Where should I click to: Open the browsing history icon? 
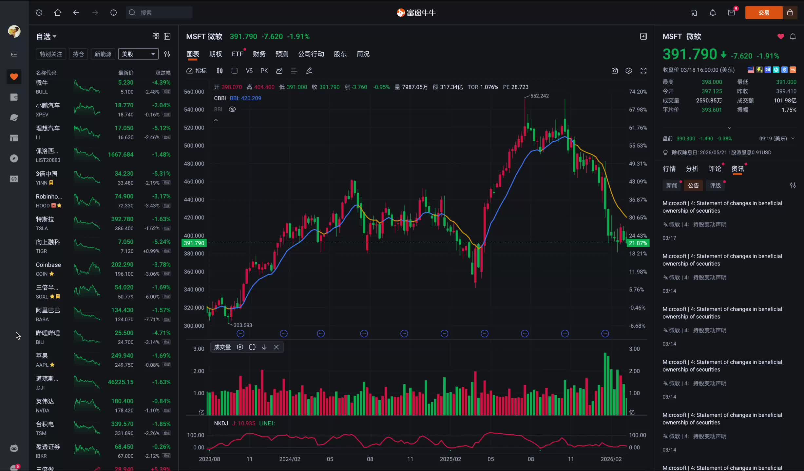point(39,13)
